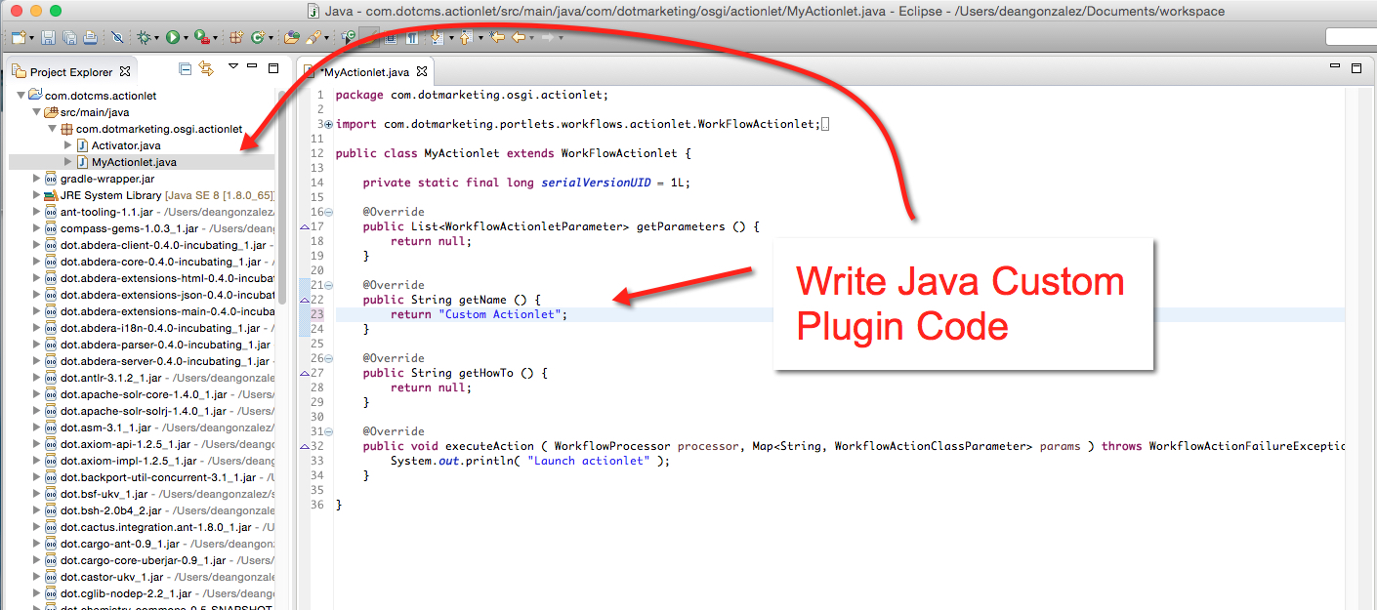The height and width of the screenshot is (610, 1377).
Task: Select the MyActionlet.java editor tab
Action: point(363,72)
